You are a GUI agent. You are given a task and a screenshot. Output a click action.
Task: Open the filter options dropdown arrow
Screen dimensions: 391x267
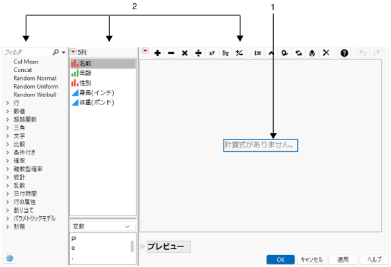pos(64,53)
